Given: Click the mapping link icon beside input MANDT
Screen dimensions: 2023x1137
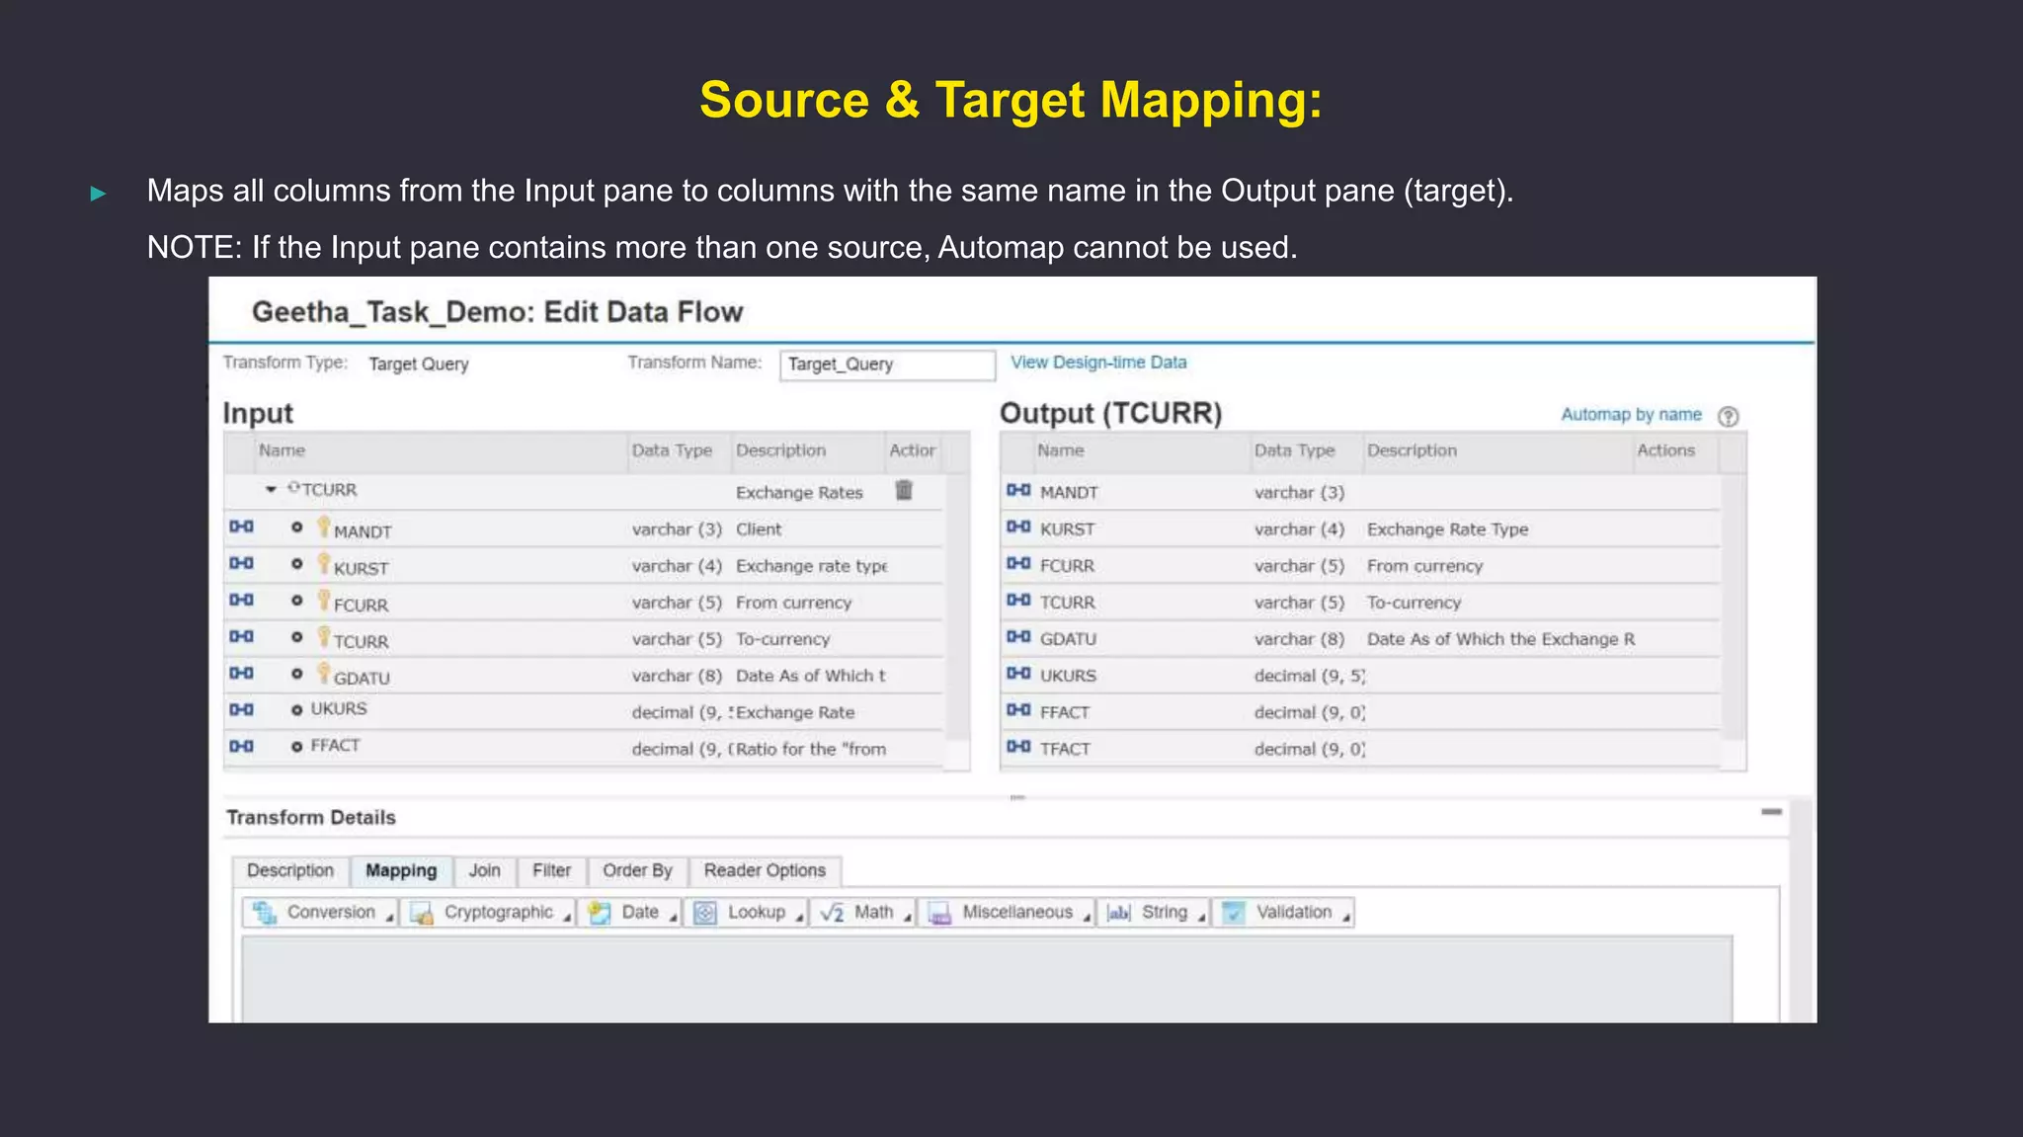Looking at the screenshot, I should tap(242, 528).
